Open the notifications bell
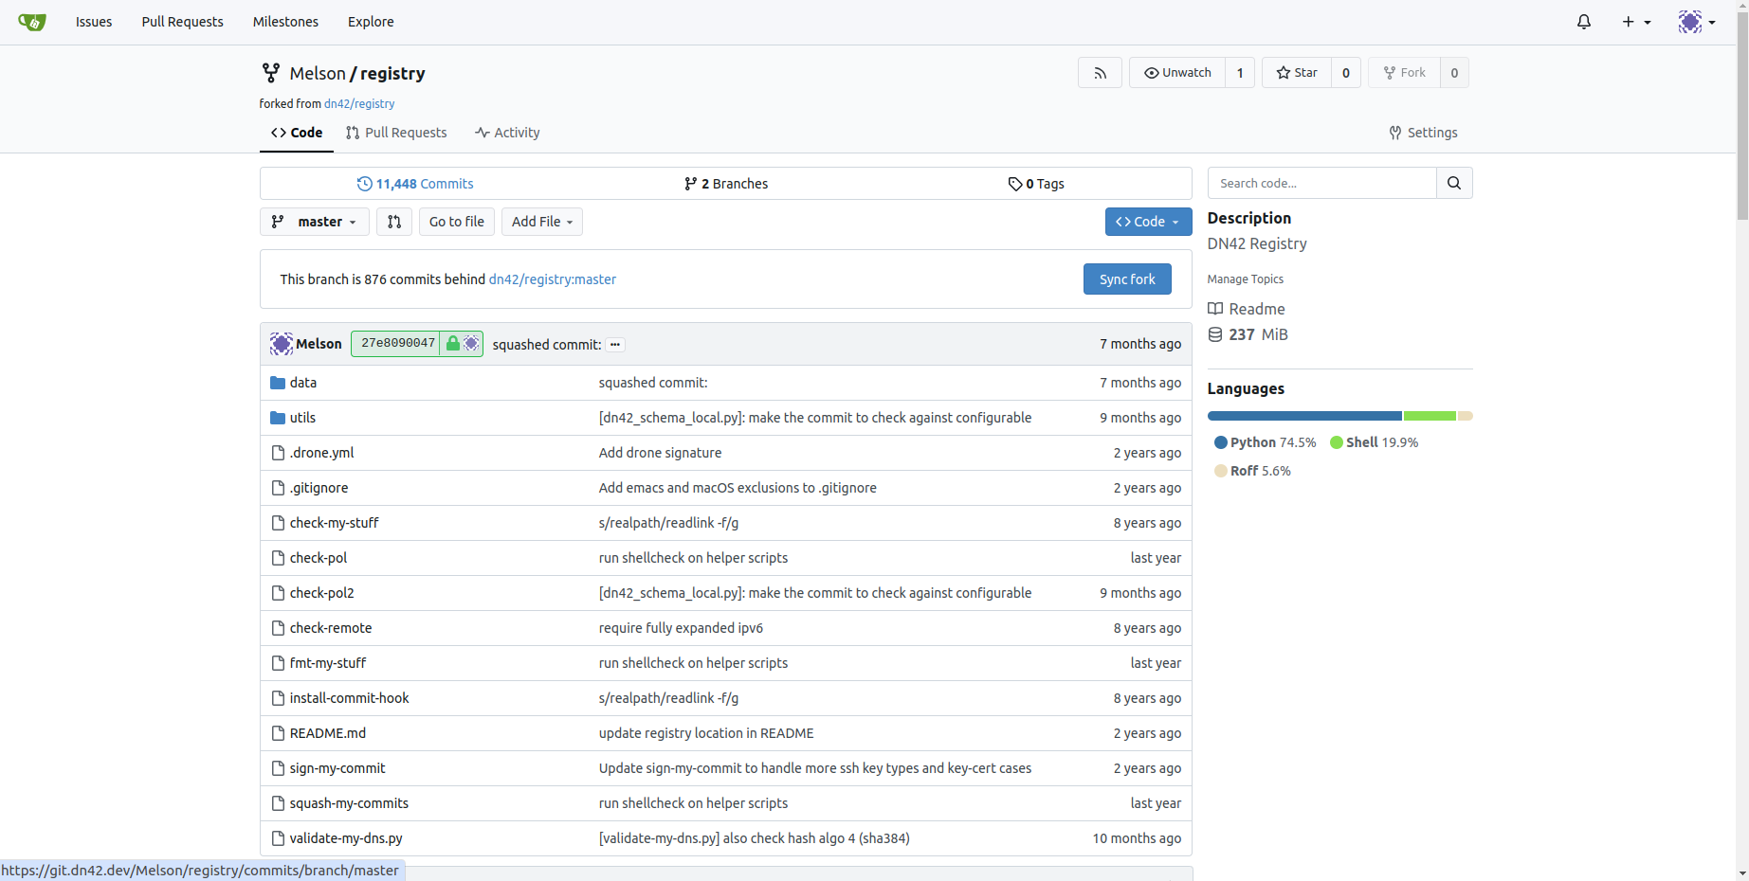The image size is (1749, 881). 1583,22
